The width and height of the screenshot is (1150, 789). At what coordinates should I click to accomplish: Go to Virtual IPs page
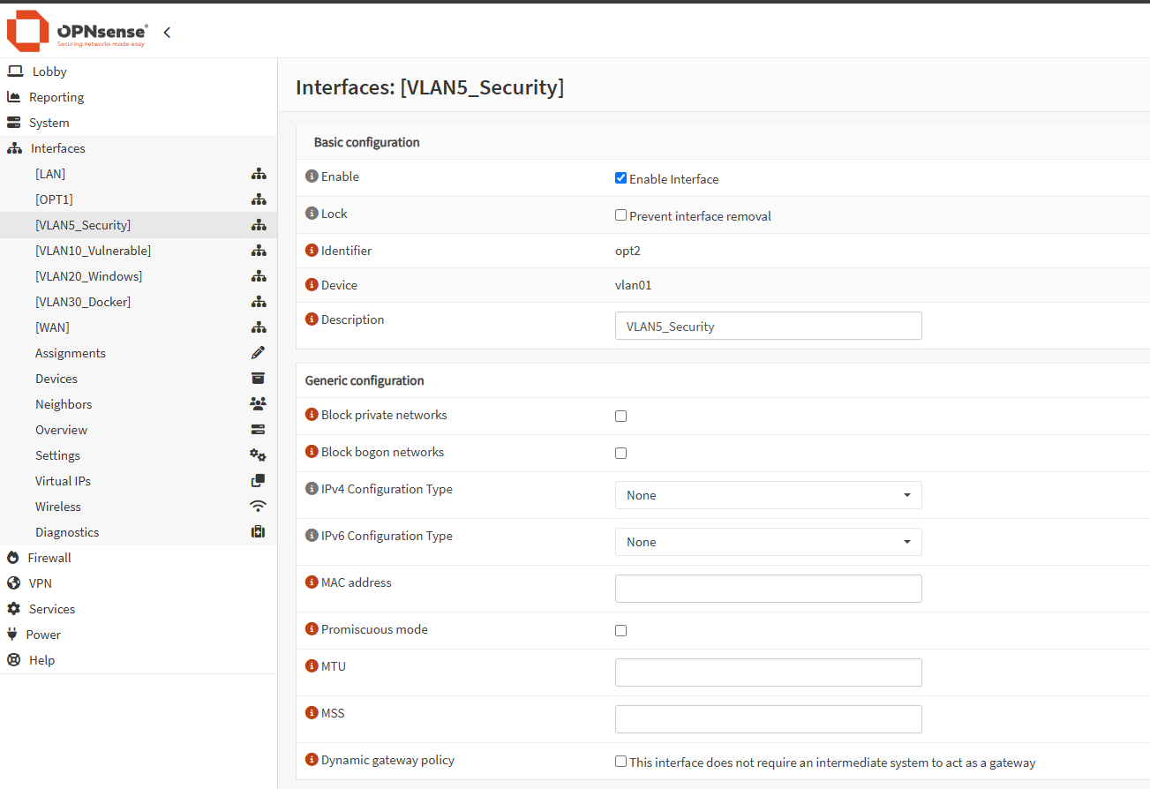click(63, 481)
